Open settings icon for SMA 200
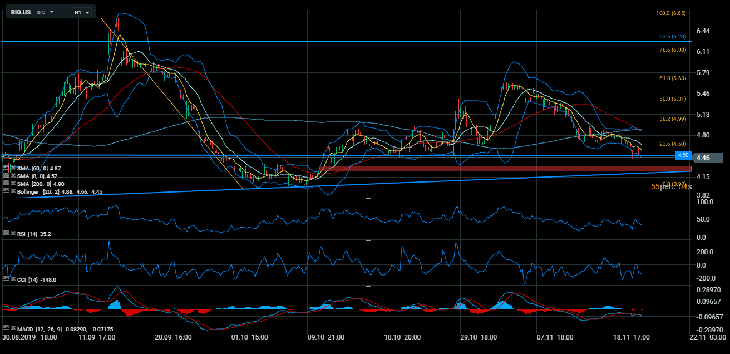730x354 pixels. pyautogui.click(x=6, y=183)
